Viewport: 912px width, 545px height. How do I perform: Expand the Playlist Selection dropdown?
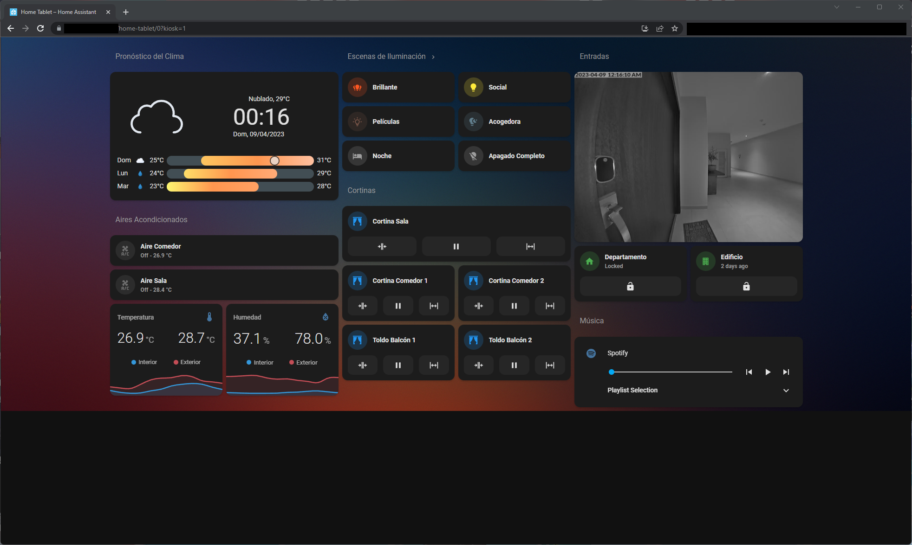tap(786, 391)
